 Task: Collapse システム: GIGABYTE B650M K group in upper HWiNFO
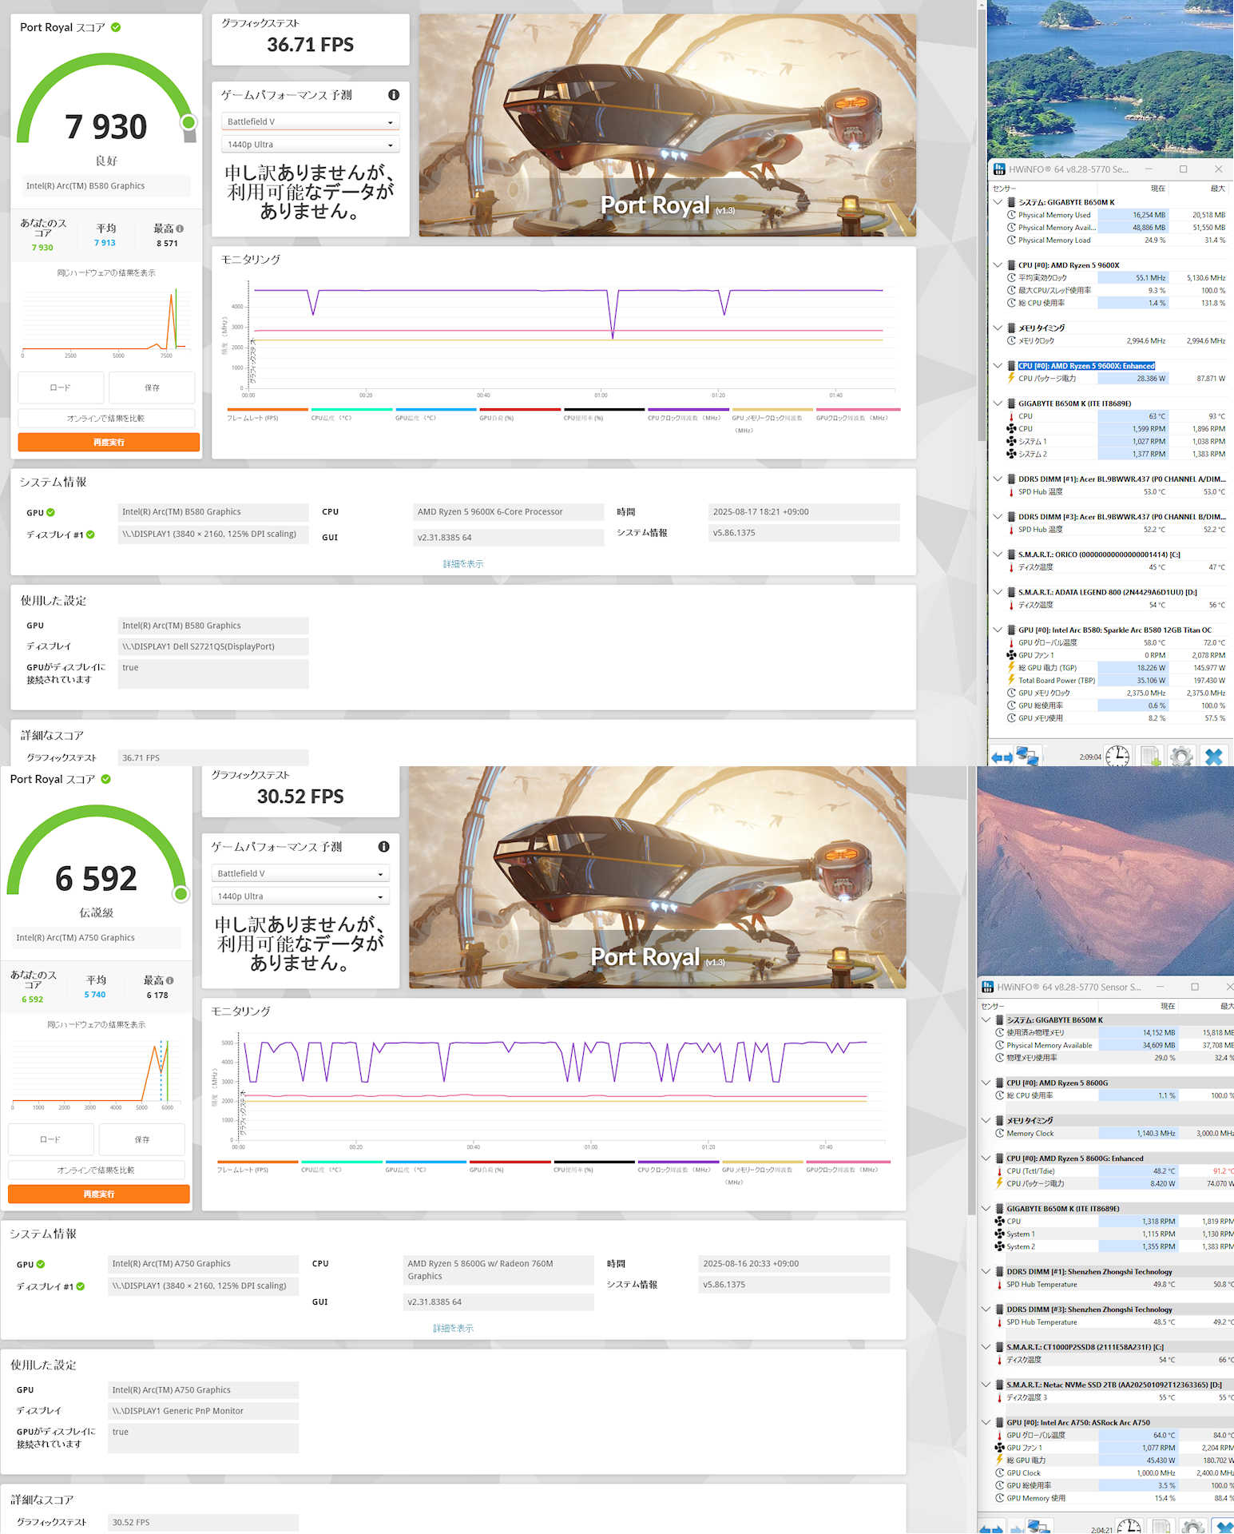click(x=998, y=202)
